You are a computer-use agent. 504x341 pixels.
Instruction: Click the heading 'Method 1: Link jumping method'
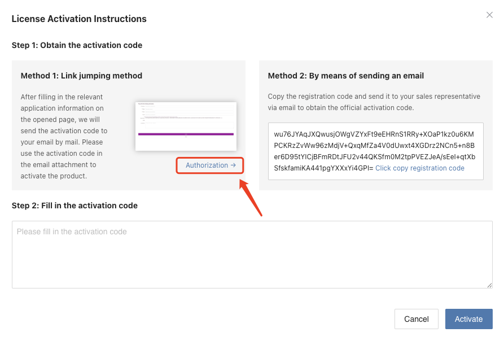(x=81, y=76)
